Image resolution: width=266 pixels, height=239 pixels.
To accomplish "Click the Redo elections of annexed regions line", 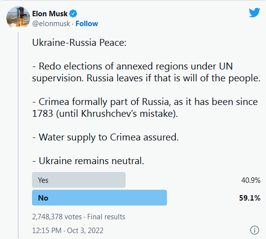I will point(146,72).
